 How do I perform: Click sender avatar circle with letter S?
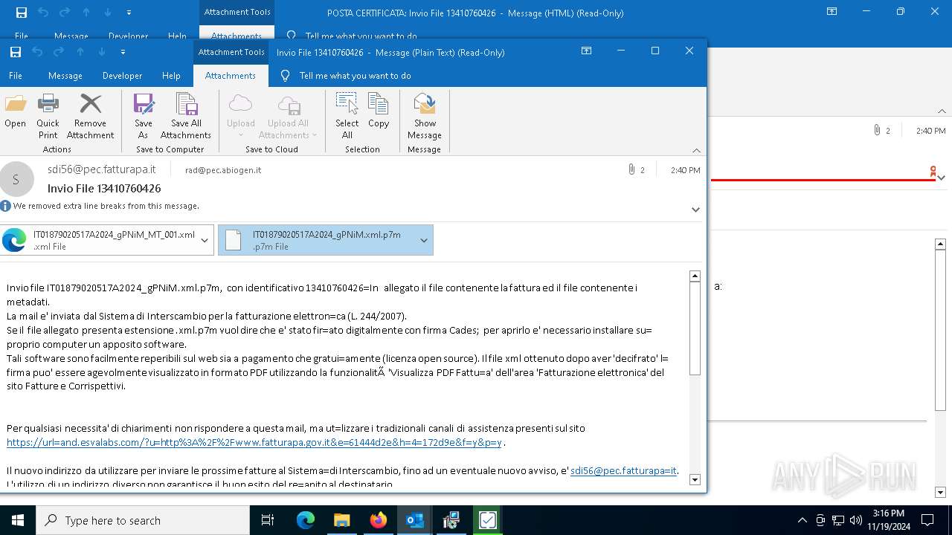[x=16, y=179]
